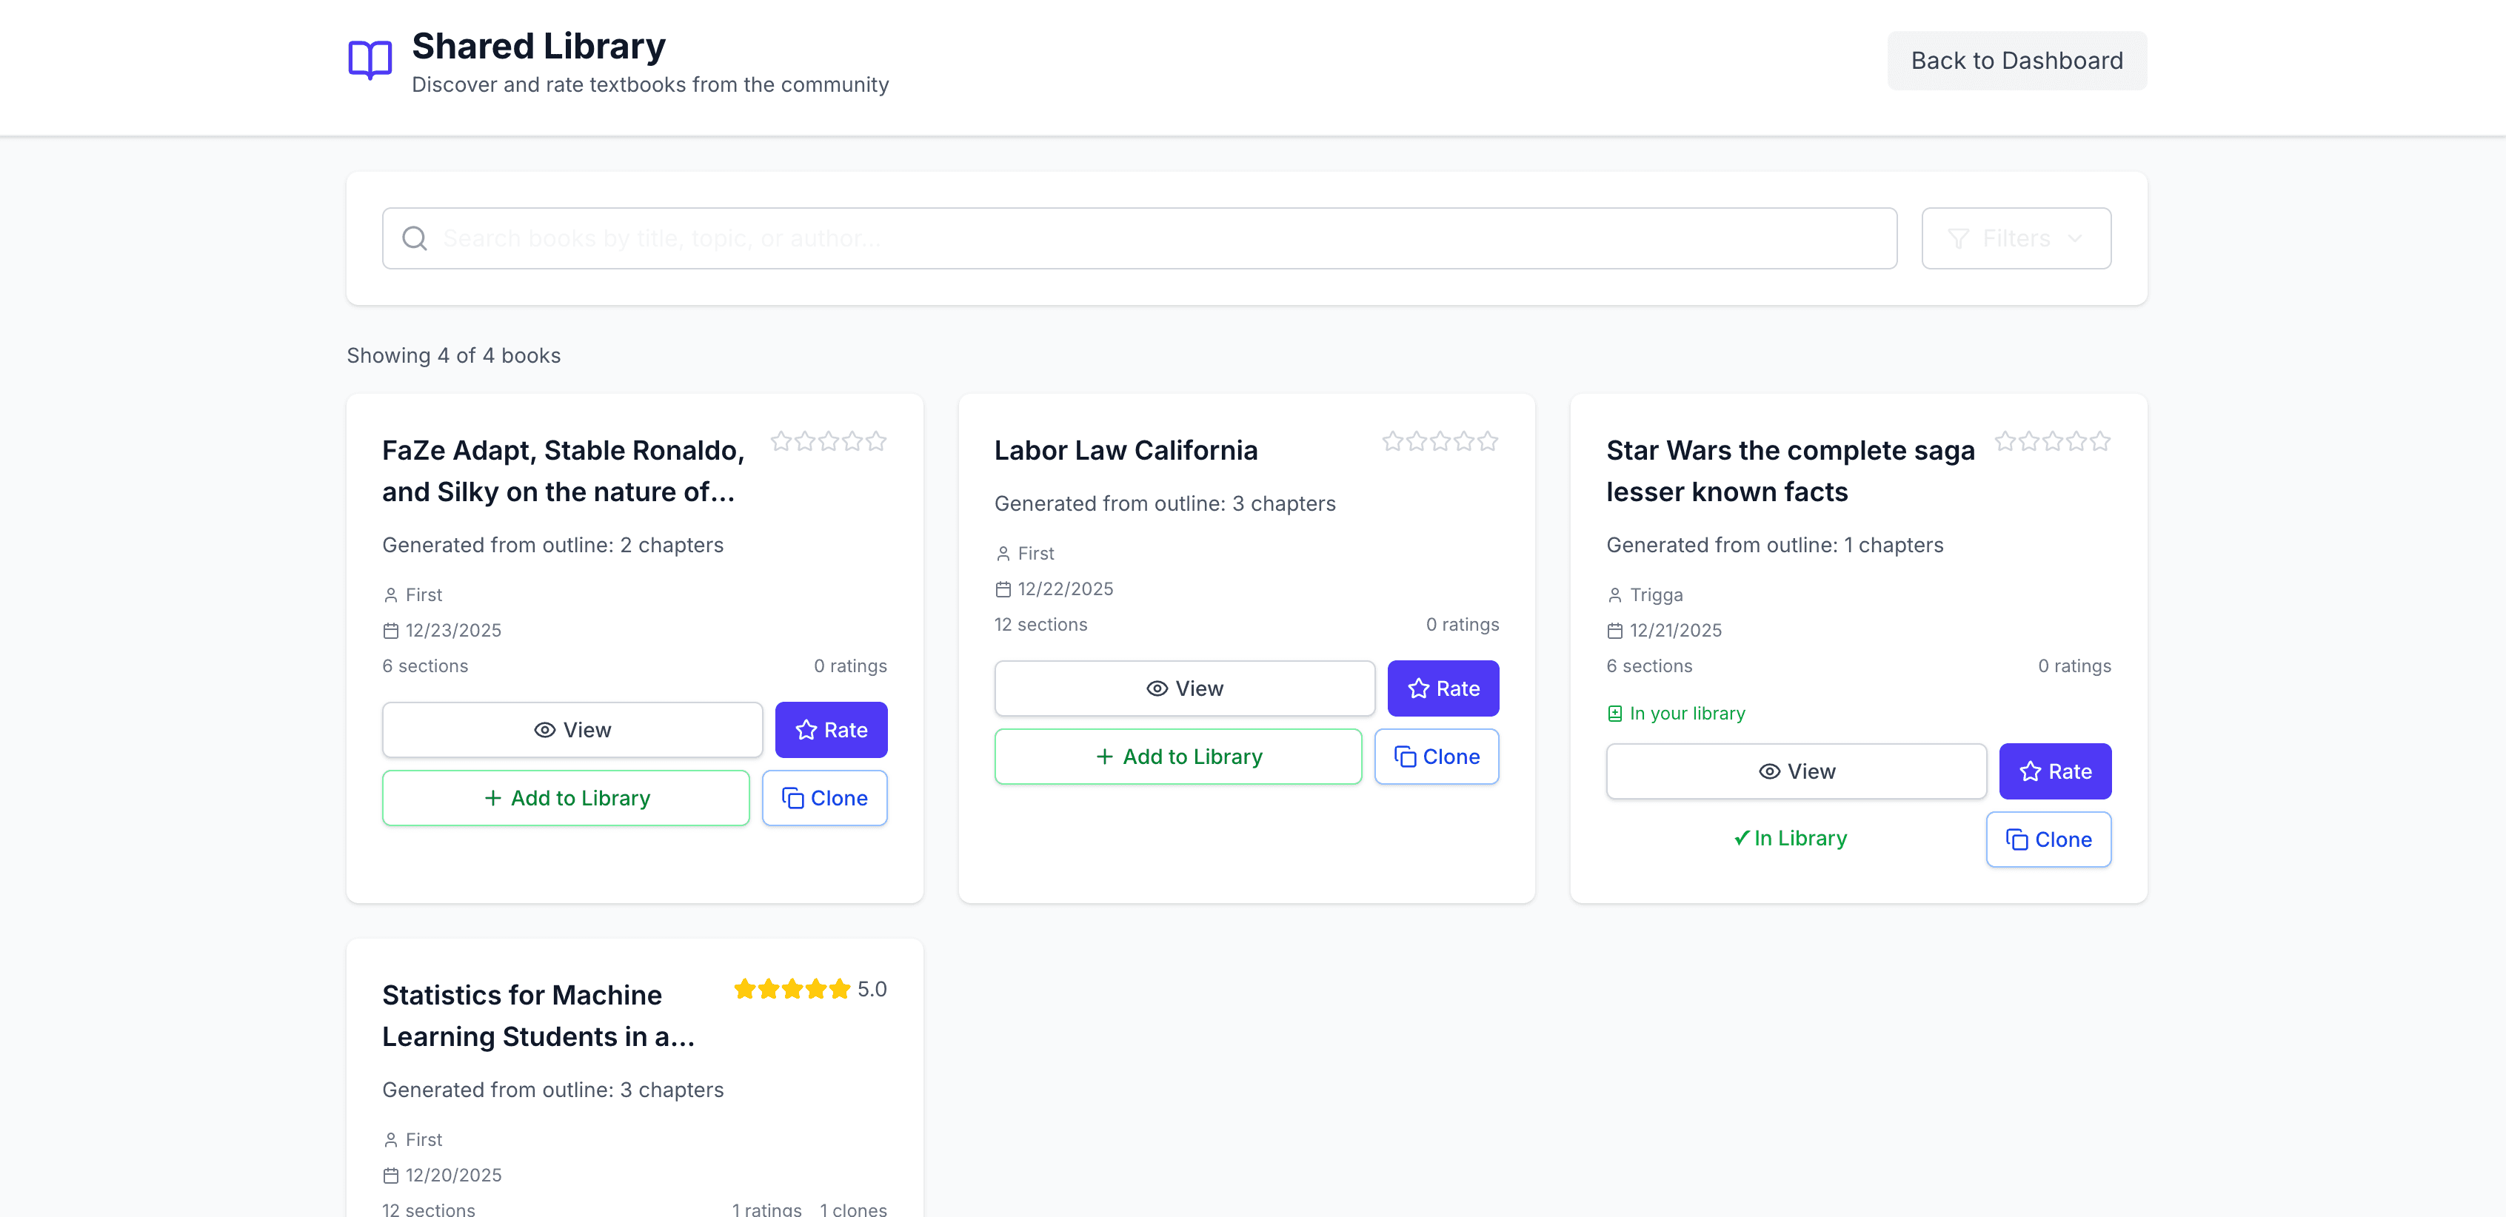The width and height of the screenshot is (2506, 1217).
Task: Click the 'Showing 4 of 4 books' text
Action: point(453,355)
